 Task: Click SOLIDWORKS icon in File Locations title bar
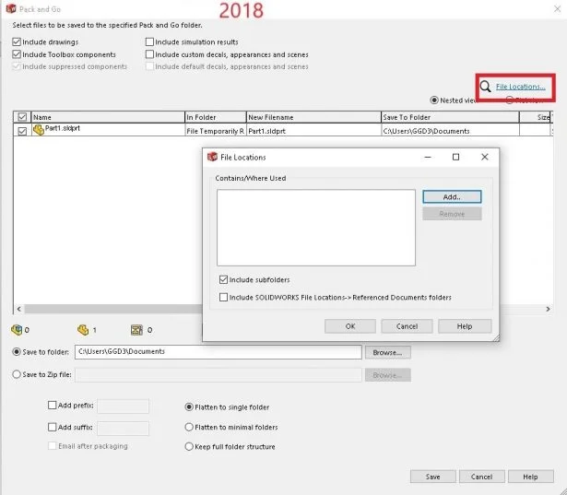click(x=212, y=157)
